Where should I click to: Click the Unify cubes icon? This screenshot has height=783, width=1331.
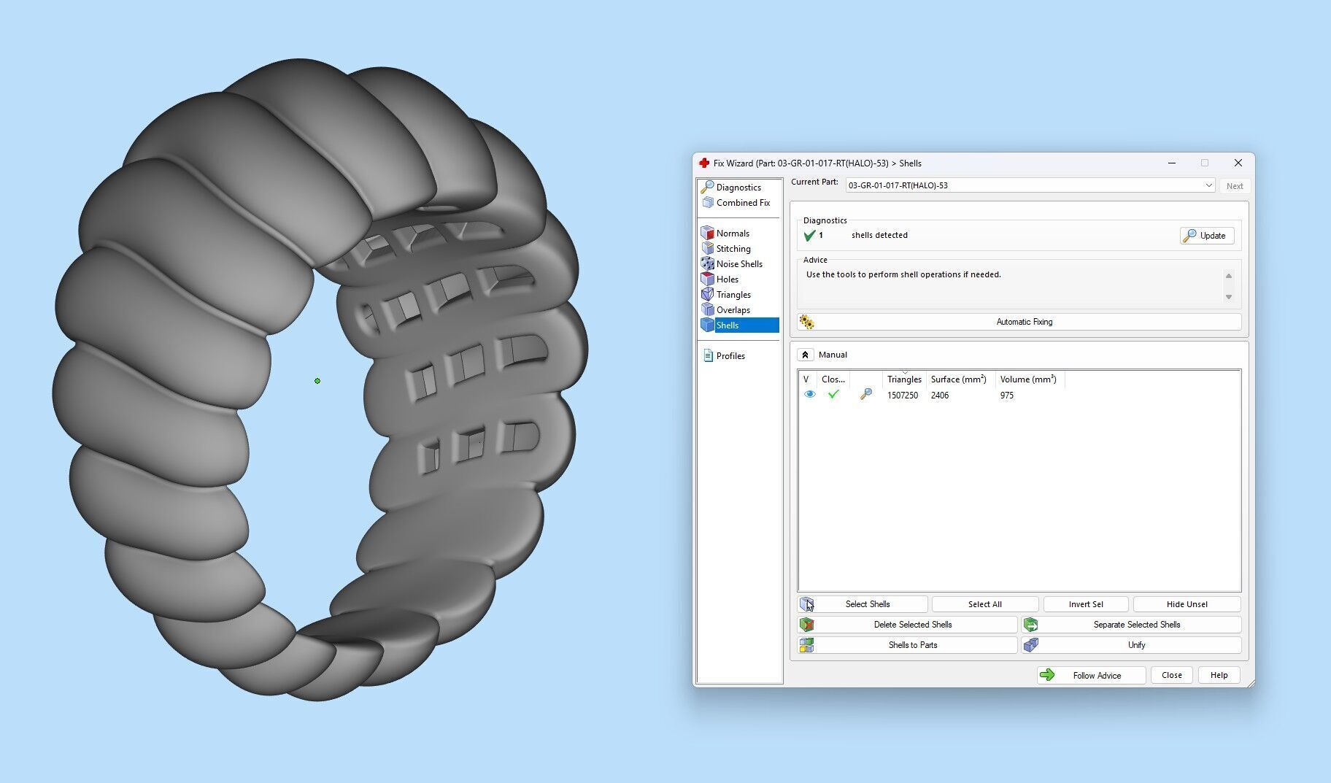click(1030, 645)
